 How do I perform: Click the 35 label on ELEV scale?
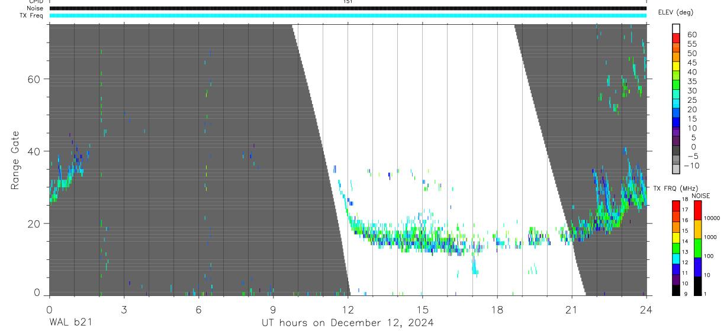(691, 82)
